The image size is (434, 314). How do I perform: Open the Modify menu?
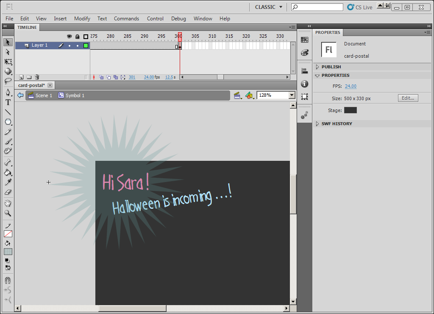tap(82, 19)
